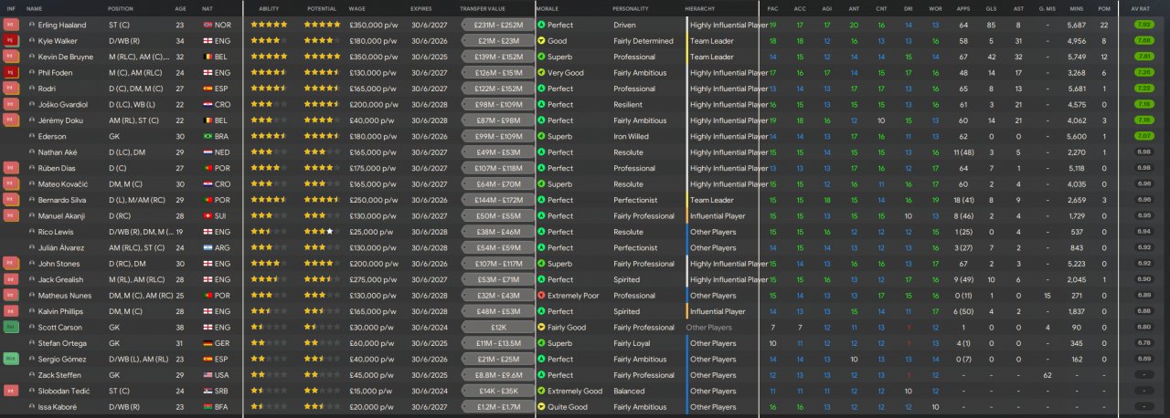The height and width of the screenshot is (418, 1170).
Task: Sort by the MORALE column header
Action: (x=548, y=8)
